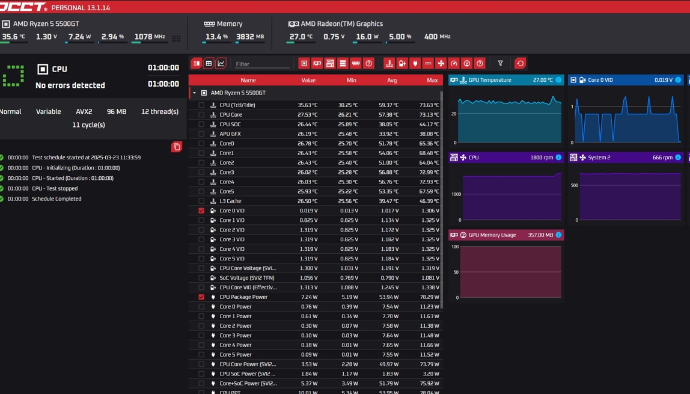Filter by voltage sensor type icon
690x394 pixels.
pyautogui.click(x=402, y=63)
